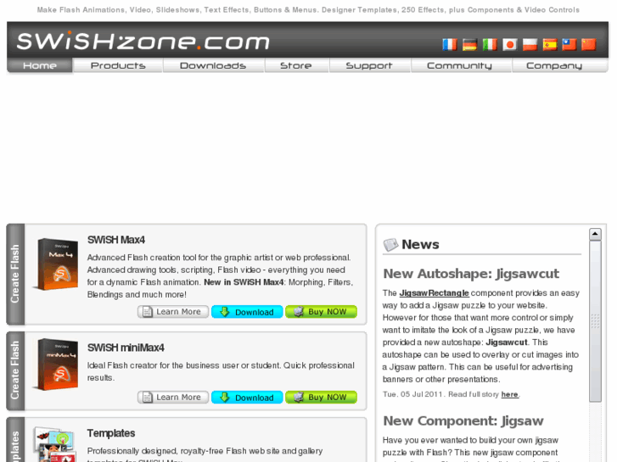This screenshot has width=617, height=462.
Task: Click the SWiSH Max4 heading
Action: (116, 240)
